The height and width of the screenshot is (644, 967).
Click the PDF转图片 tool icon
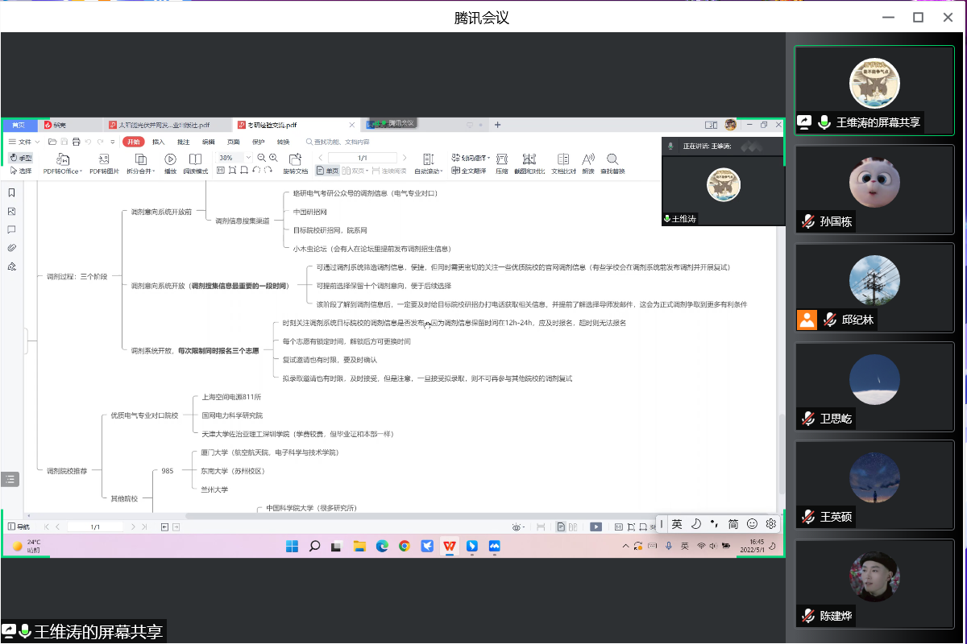click(103, 159)
